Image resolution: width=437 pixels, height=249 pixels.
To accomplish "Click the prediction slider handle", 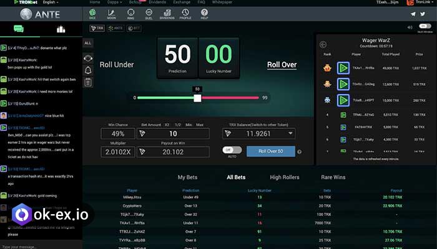I will [x=197, y=98].
